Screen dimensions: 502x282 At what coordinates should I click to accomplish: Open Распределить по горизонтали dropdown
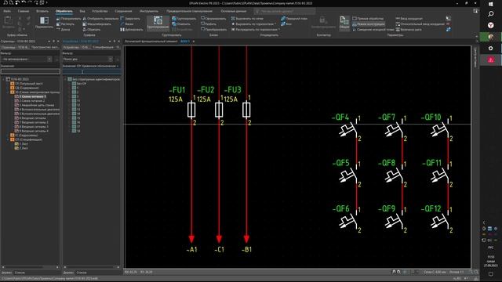click(256, 30)
